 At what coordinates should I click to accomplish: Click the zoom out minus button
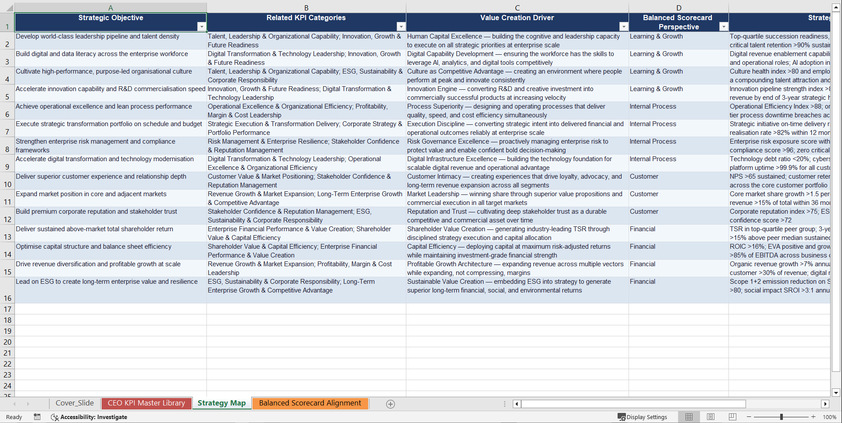749,417
